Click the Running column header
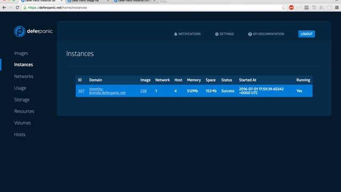 click(x=303, y=80)
